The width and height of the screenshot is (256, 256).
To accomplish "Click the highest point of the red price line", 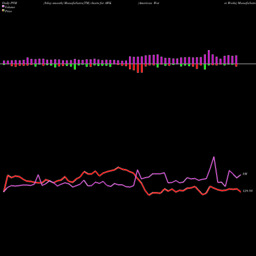I will (119, 167).
